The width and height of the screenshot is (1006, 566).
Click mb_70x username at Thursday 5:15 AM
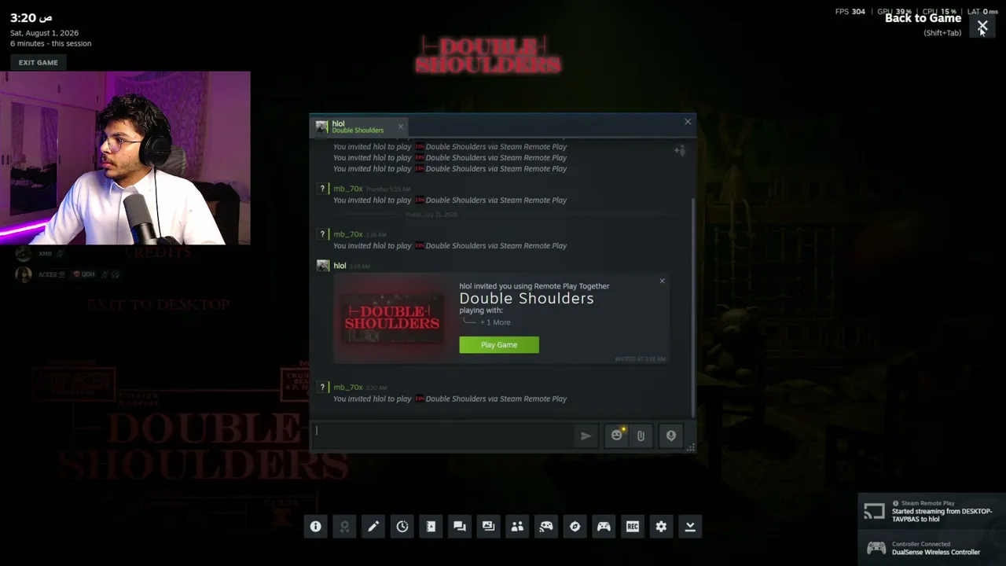point(347,189)
